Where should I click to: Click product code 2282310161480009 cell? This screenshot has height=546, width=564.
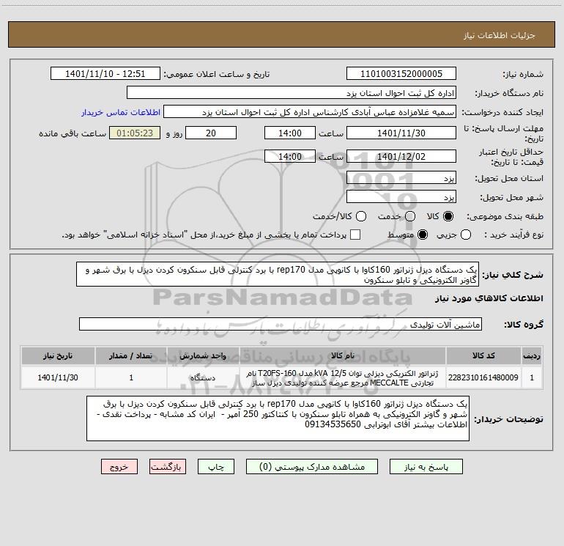point(483,377)
